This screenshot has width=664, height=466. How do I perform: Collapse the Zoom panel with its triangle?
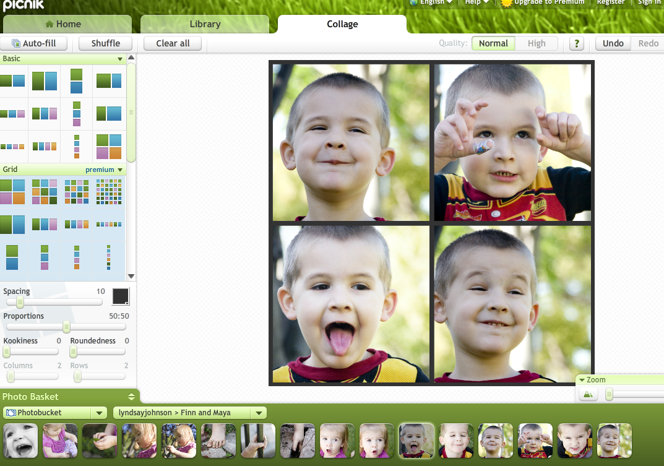point(582,379)
